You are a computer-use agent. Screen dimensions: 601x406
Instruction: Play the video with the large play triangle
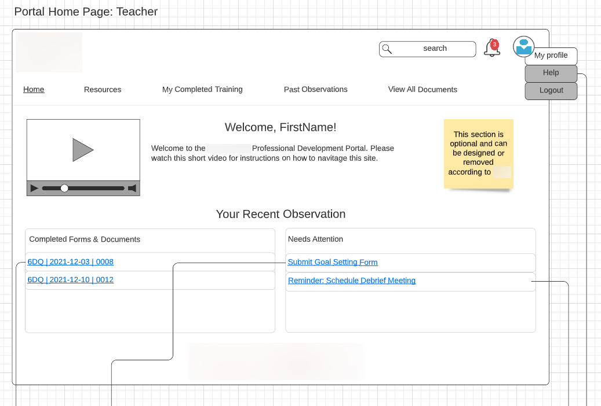coord(83,150)
